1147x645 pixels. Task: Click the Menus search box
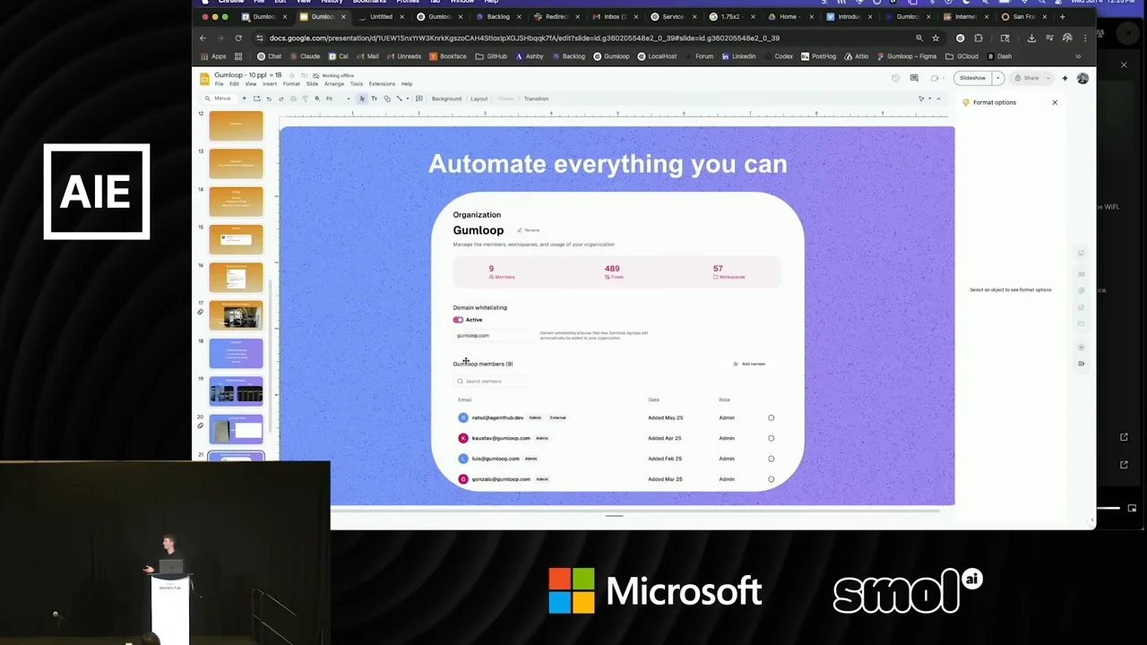(x=219, y=99)
